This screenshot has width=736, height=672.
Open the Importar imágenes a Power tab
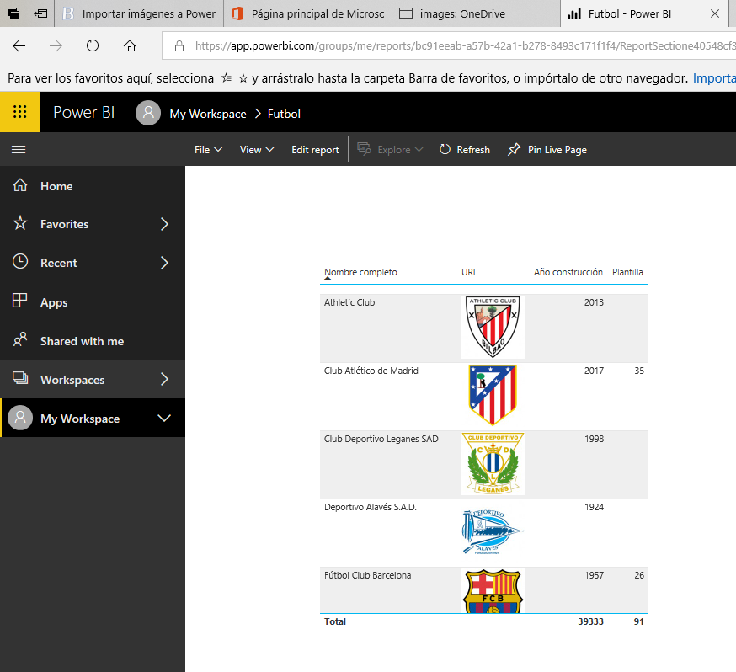coord(139,13)
